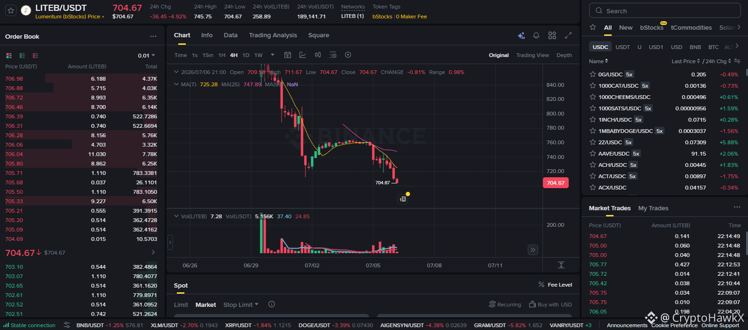
Task: Show asks-only order book view
Action: [35, 56]
